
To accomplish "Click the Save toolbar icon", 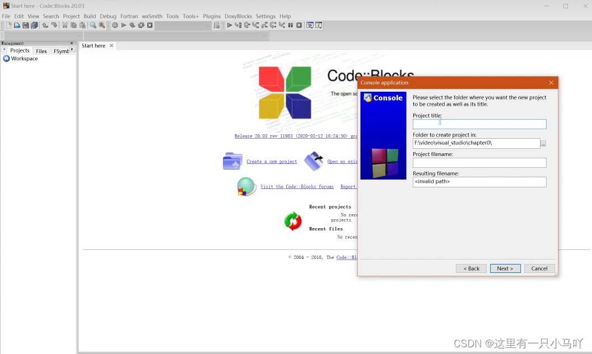I will point(26,25).
